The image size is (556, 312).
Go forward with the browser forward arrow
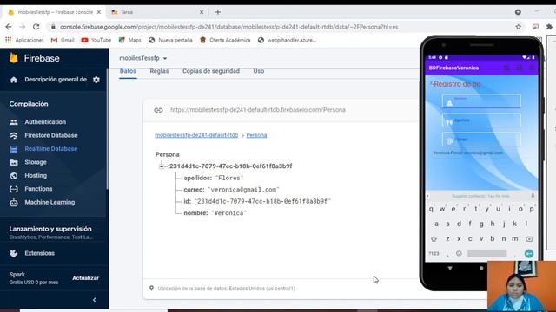click(x=22, y=27)
